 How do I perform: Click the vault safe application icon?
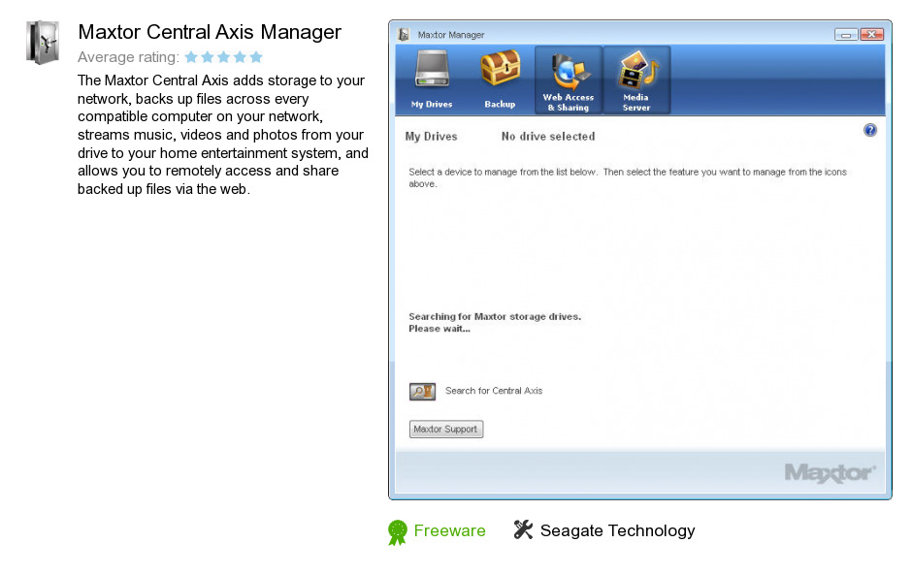[43, 43]
